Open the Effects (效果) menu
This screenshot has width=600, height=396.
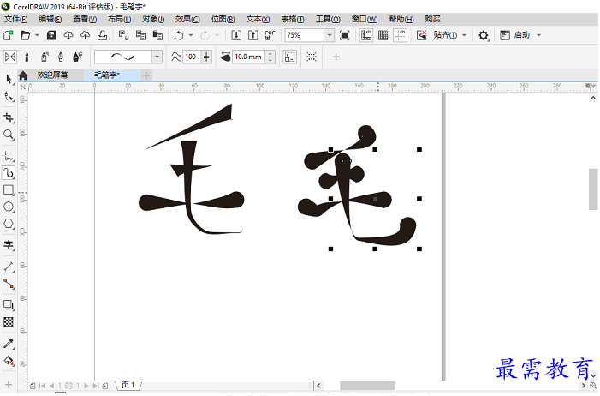click(187, 19)
